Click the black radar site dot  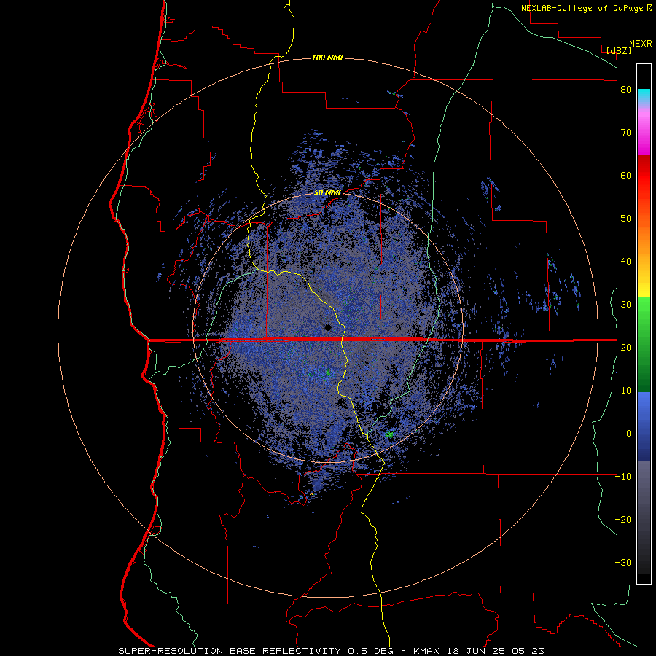click(328, 327)
